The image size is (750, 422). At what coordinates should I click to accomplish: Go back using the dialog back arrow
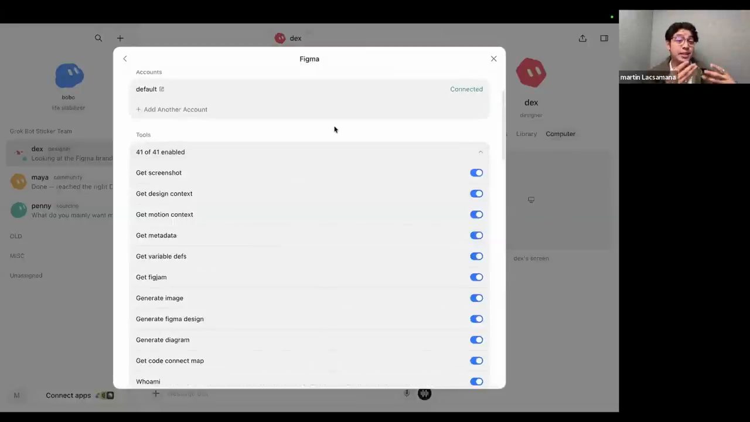(x=125, y=59)
